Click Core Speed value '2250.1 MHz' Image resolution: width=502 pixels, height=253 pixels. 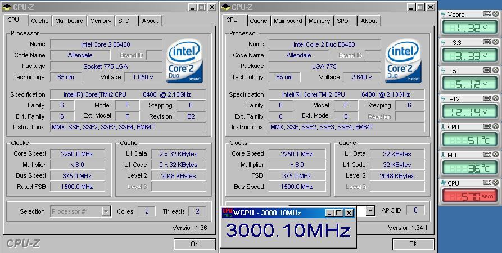pos(297,154)
